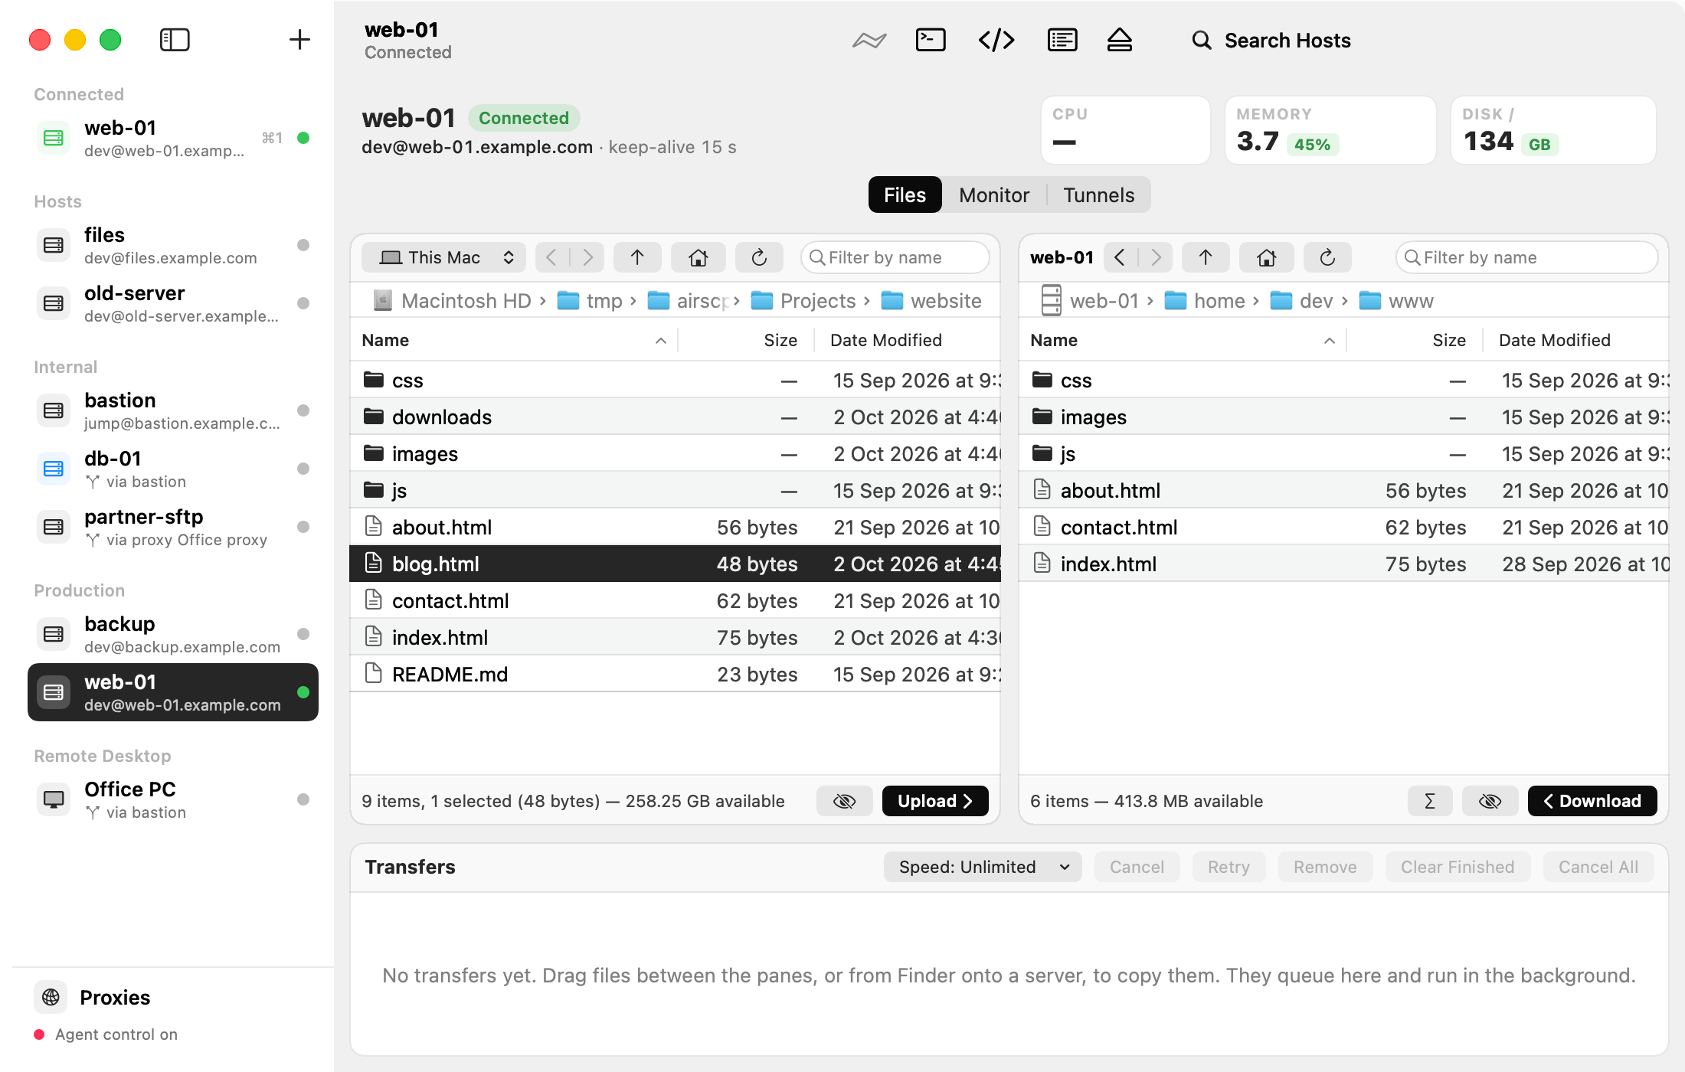Click home in remote breadcrumb path
Image resolution: width=1685 pixels, height=1072 pixels.
(x=1205, y=301)
